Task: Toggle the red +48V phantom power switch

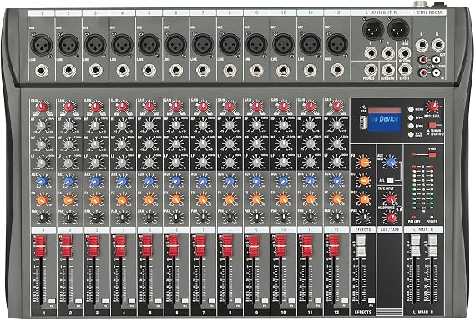Action: pos(432,155)
